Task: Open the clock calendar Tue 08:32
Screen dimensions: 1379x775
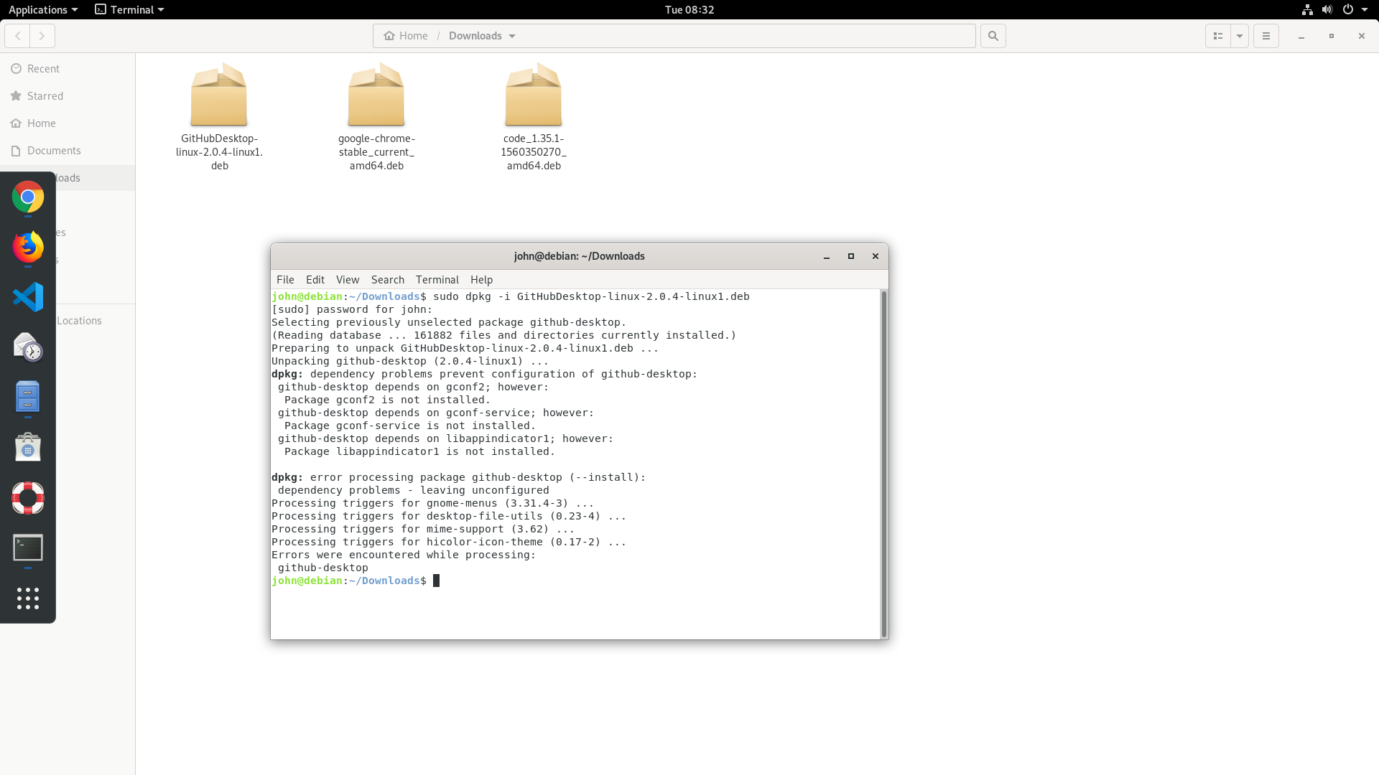Action: 689,9
